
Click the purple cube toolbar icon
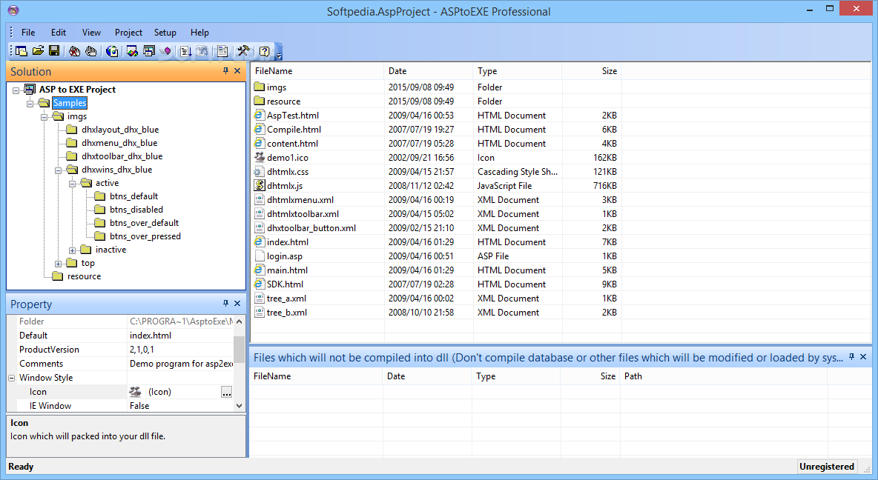(165, 51)
